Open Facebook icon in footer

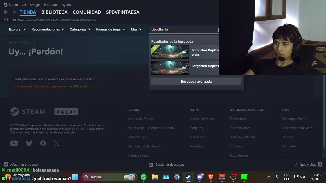(43, 143)
